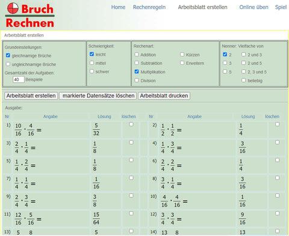
Task: Enable the Division checkbox
Action: 137,80
